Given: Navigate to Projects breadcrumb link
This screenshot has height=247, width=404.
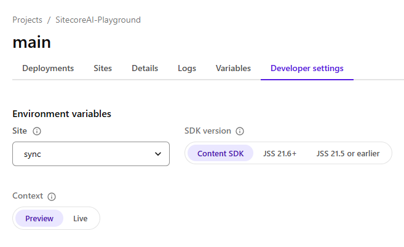Looking at the screenshot, I should pyautogui.click(x=27, y=20).
